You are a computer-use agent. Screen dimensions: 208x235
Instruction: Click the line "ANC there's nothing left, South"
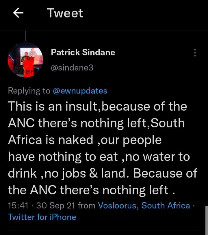96,123
